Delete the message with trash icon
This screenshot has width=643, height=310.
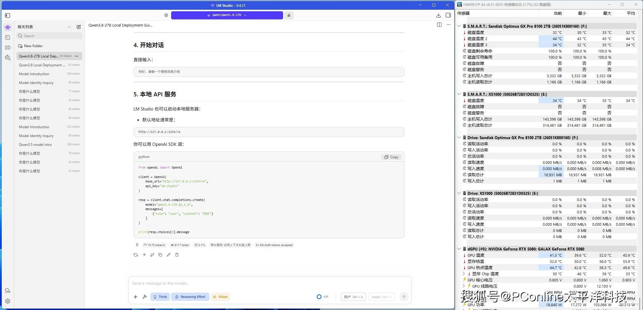pos(177,255)
